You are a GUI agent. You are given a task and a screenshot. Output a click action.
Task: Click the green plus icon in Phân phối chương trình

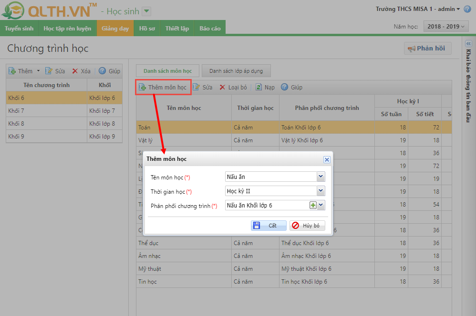point(313,205)
